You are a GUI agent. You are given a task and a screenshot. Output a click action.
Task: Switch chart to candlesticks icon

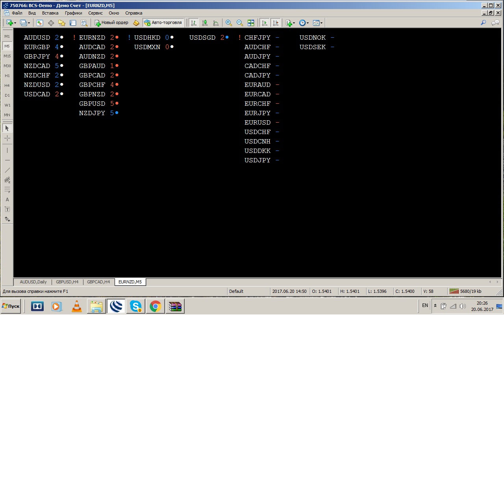[205, 23]
